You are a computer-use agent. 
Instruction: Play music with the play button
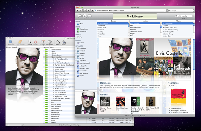[85, 16]
